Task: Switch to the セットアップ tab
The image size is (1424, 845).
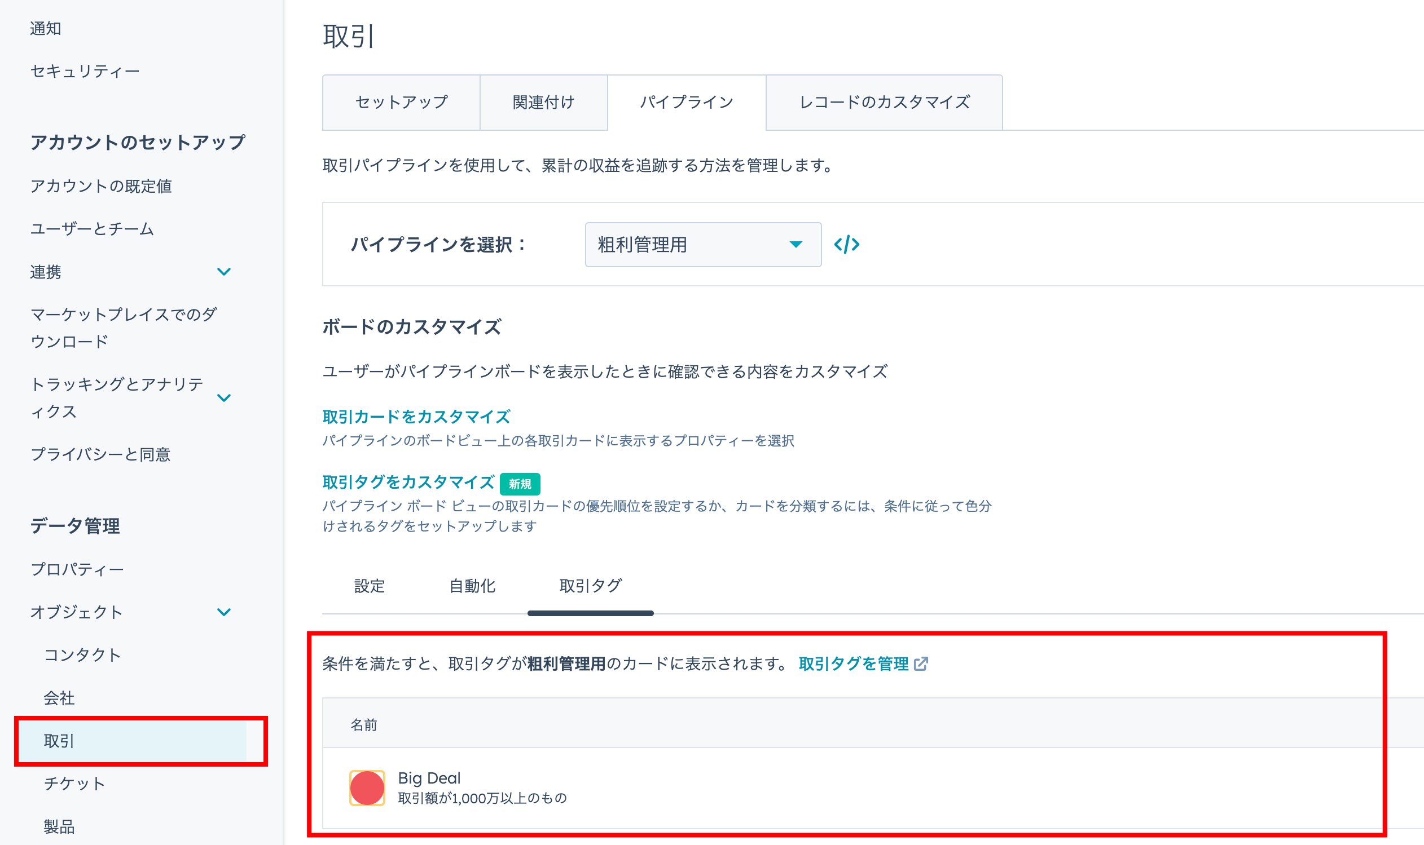Action: [401, 103]
